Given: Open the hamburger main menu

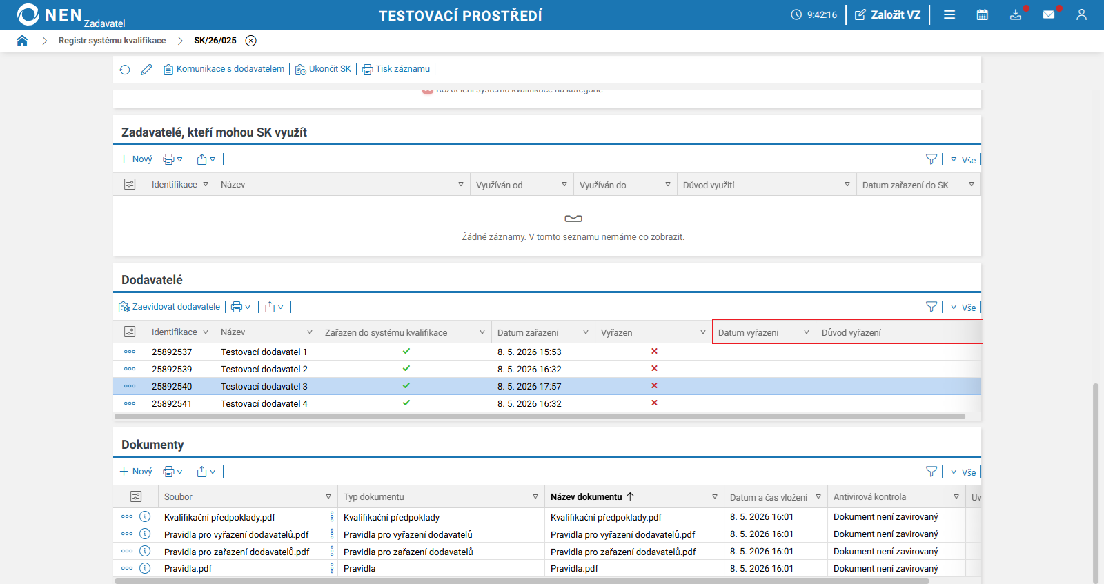Looking at the screenshot, I should (x=949, y=14).
